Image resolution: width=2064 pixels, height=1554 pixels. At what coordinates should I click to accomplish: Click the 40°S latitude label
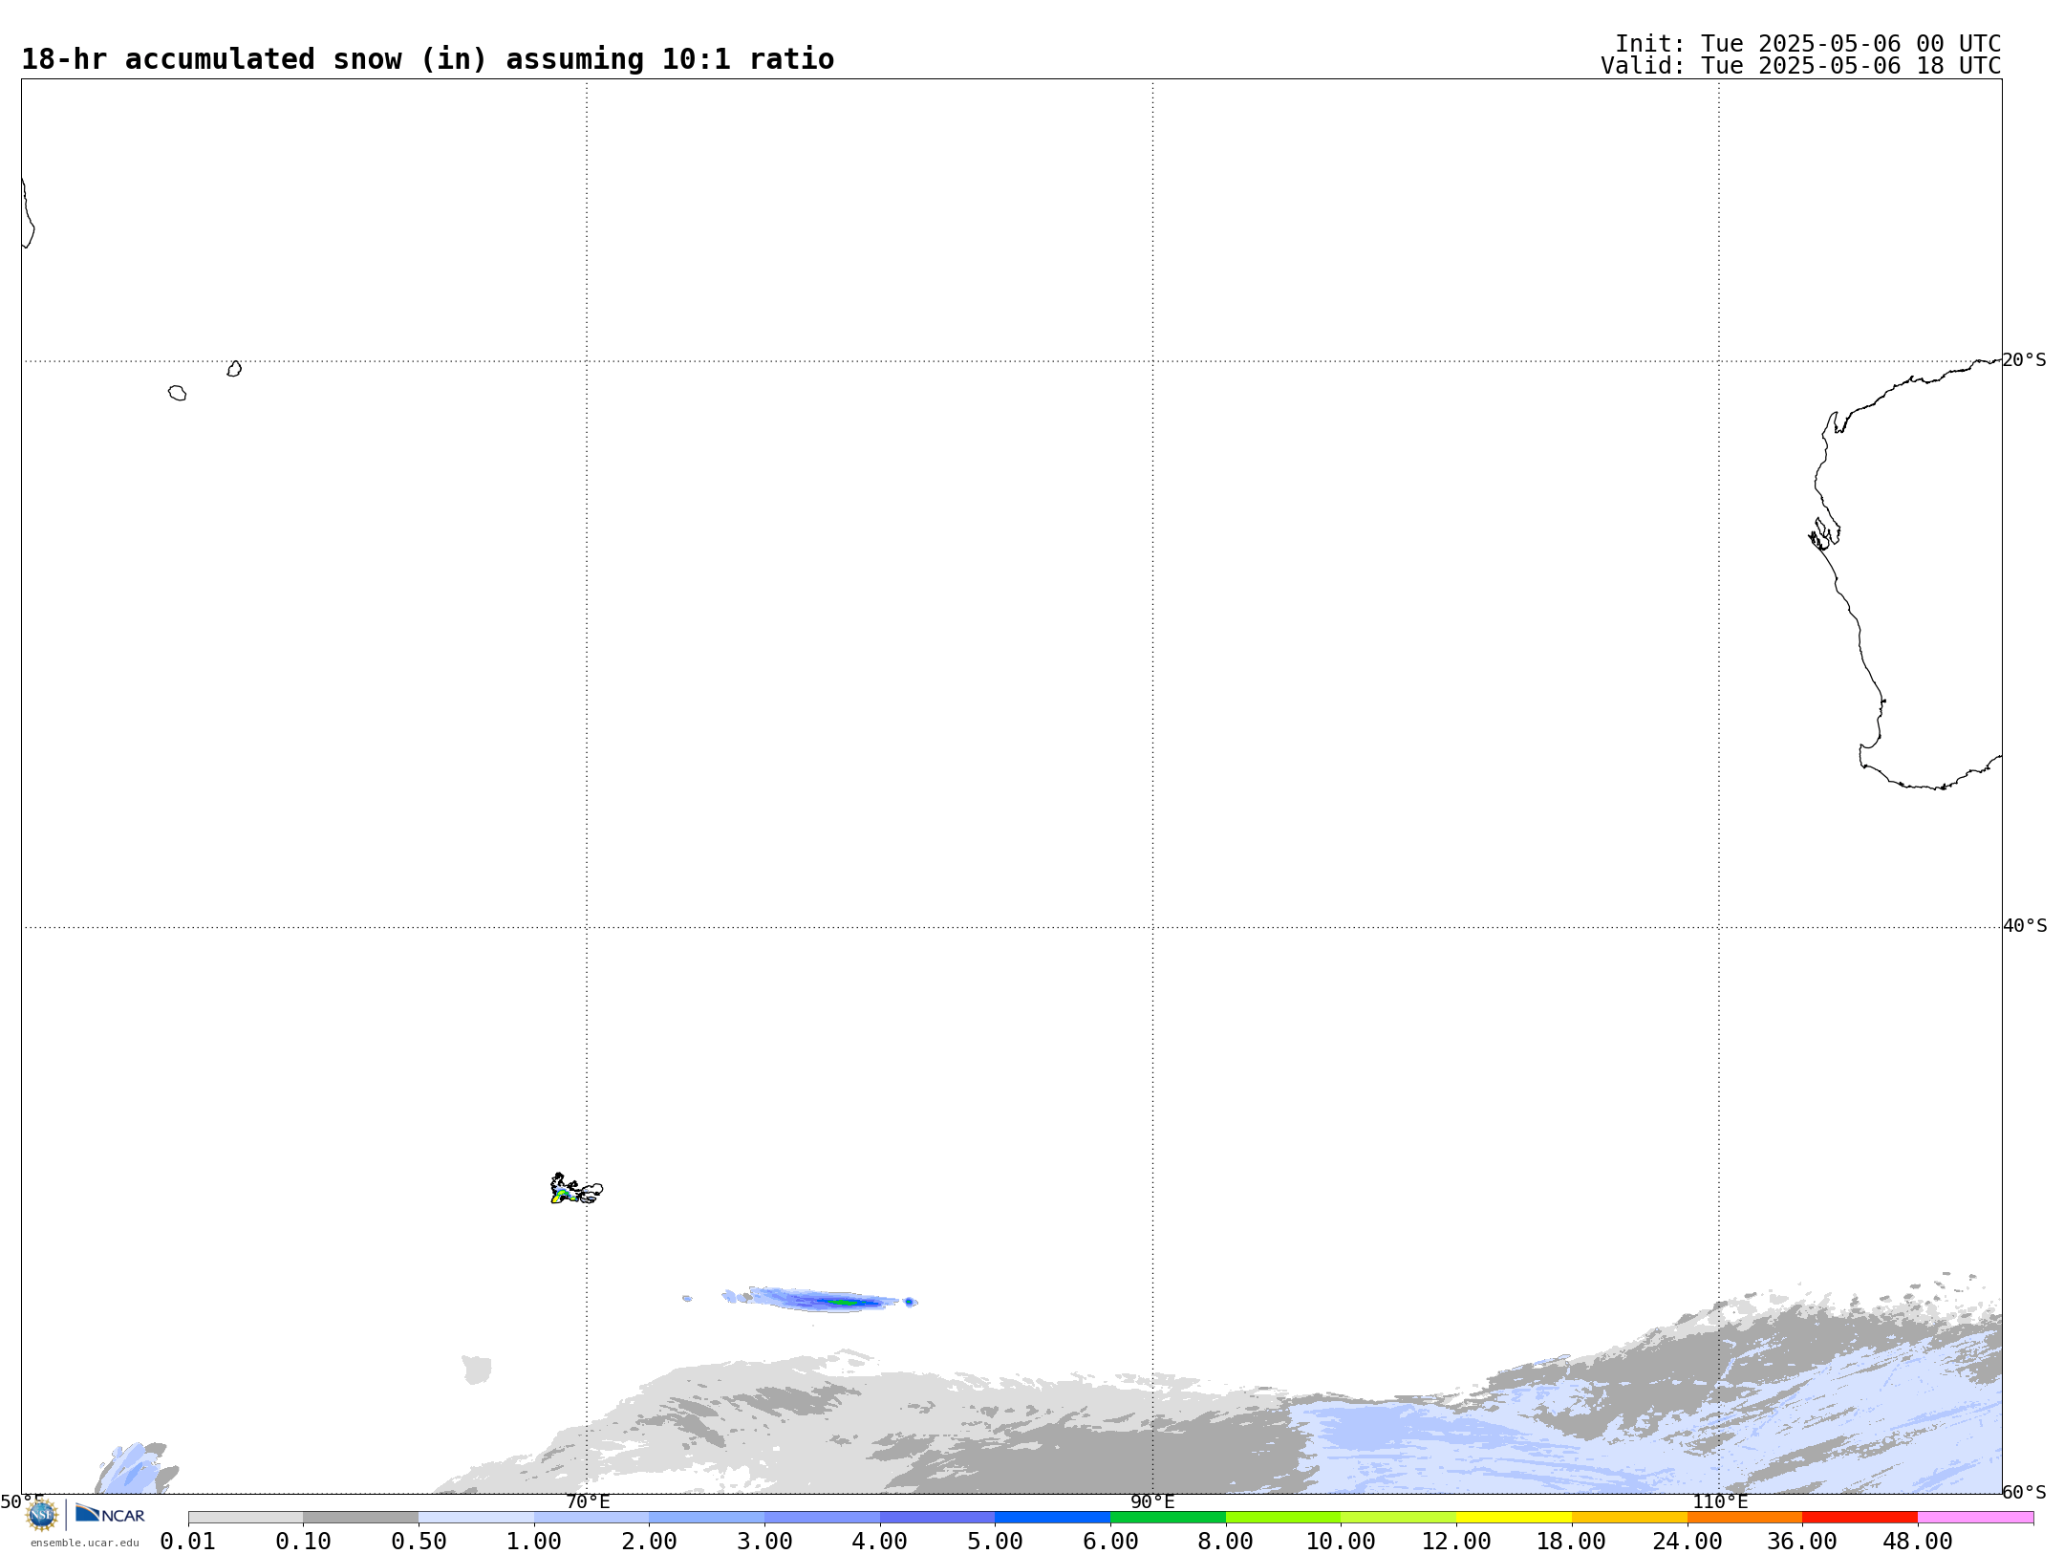point(2025,926)
